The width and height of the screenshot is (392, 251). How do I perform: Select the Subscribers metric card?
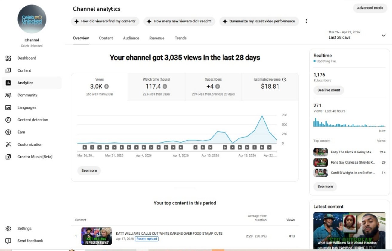click(x=213, y=87)
